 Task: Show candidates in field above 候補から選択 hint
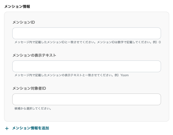pos(87,99)
